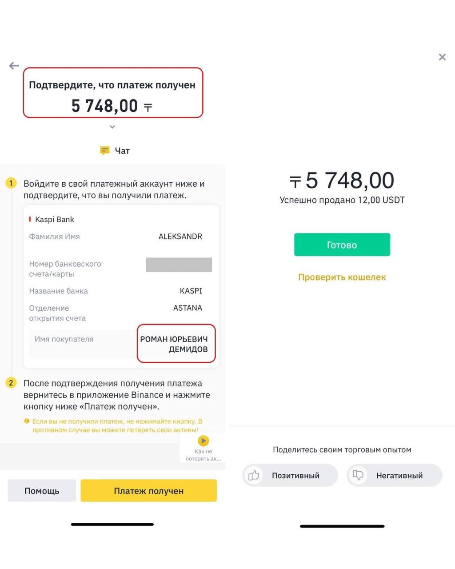Close the success screen with the X
Screen dimensions: 455x569
[442, 57]
